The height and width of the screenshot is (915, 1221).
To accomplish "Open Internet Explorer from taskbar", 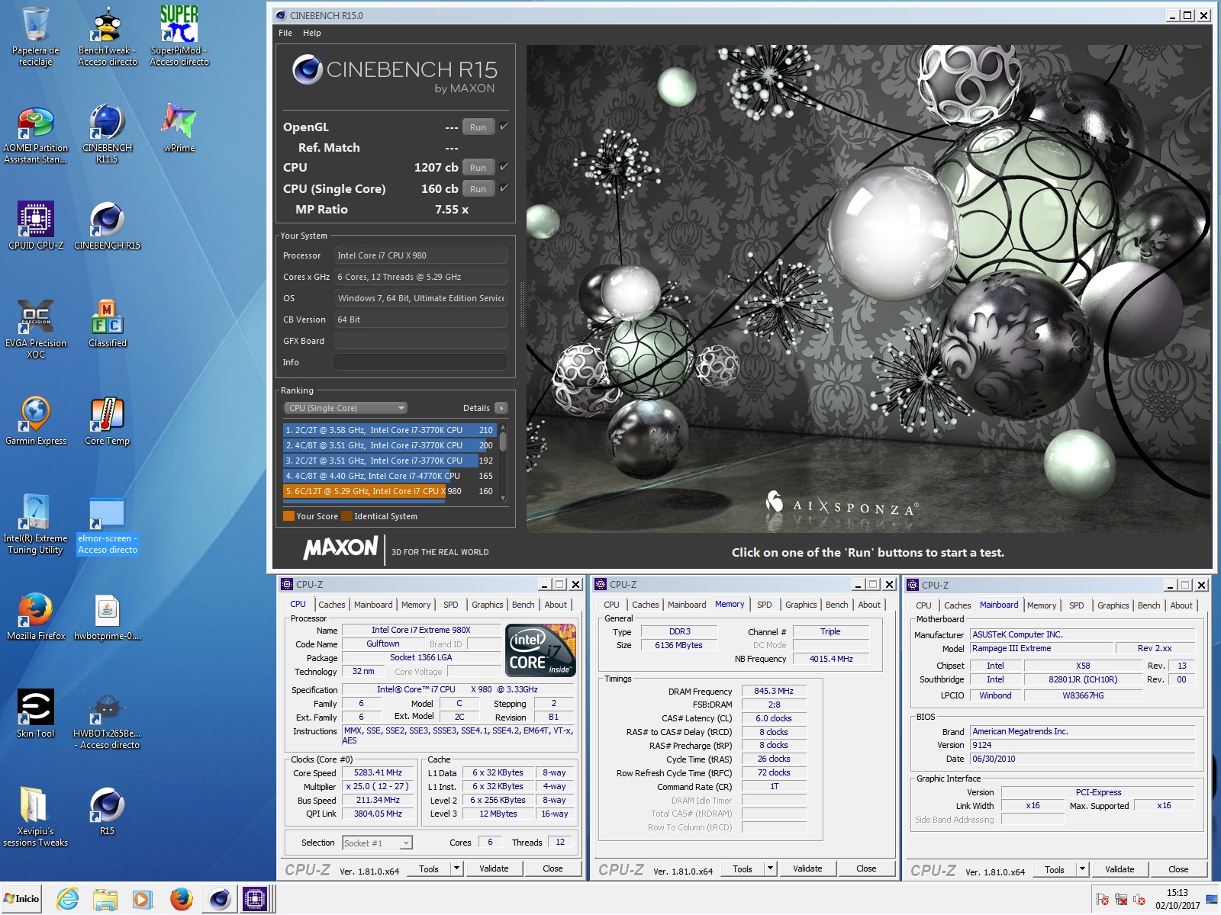I will click(x=68, y=899).
